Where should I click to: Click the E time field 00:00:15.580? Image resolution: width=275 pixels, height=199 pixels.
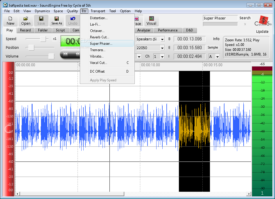tap(189, 48)
